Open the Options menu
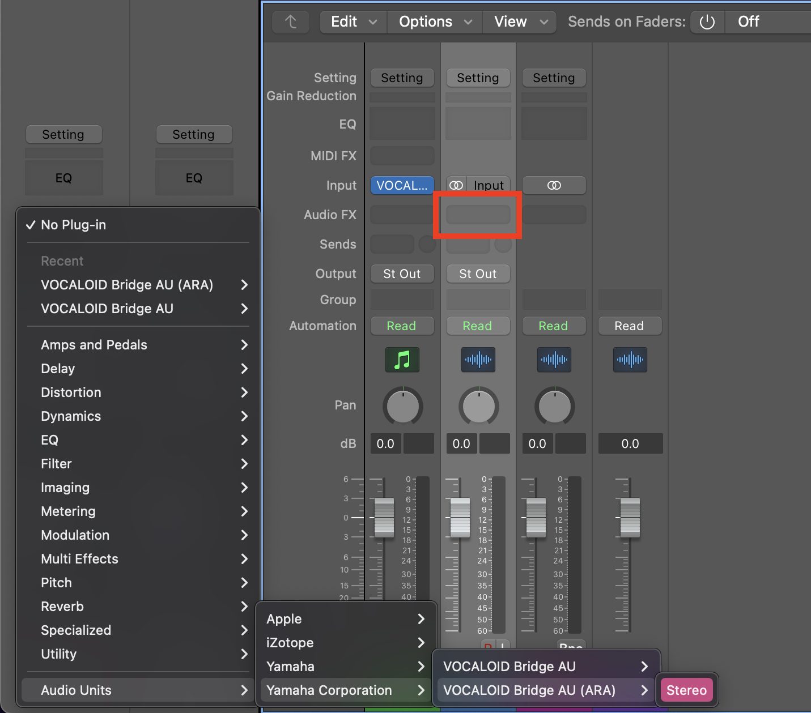This screenshot has height=713, width=811. (x=426, y=22)
